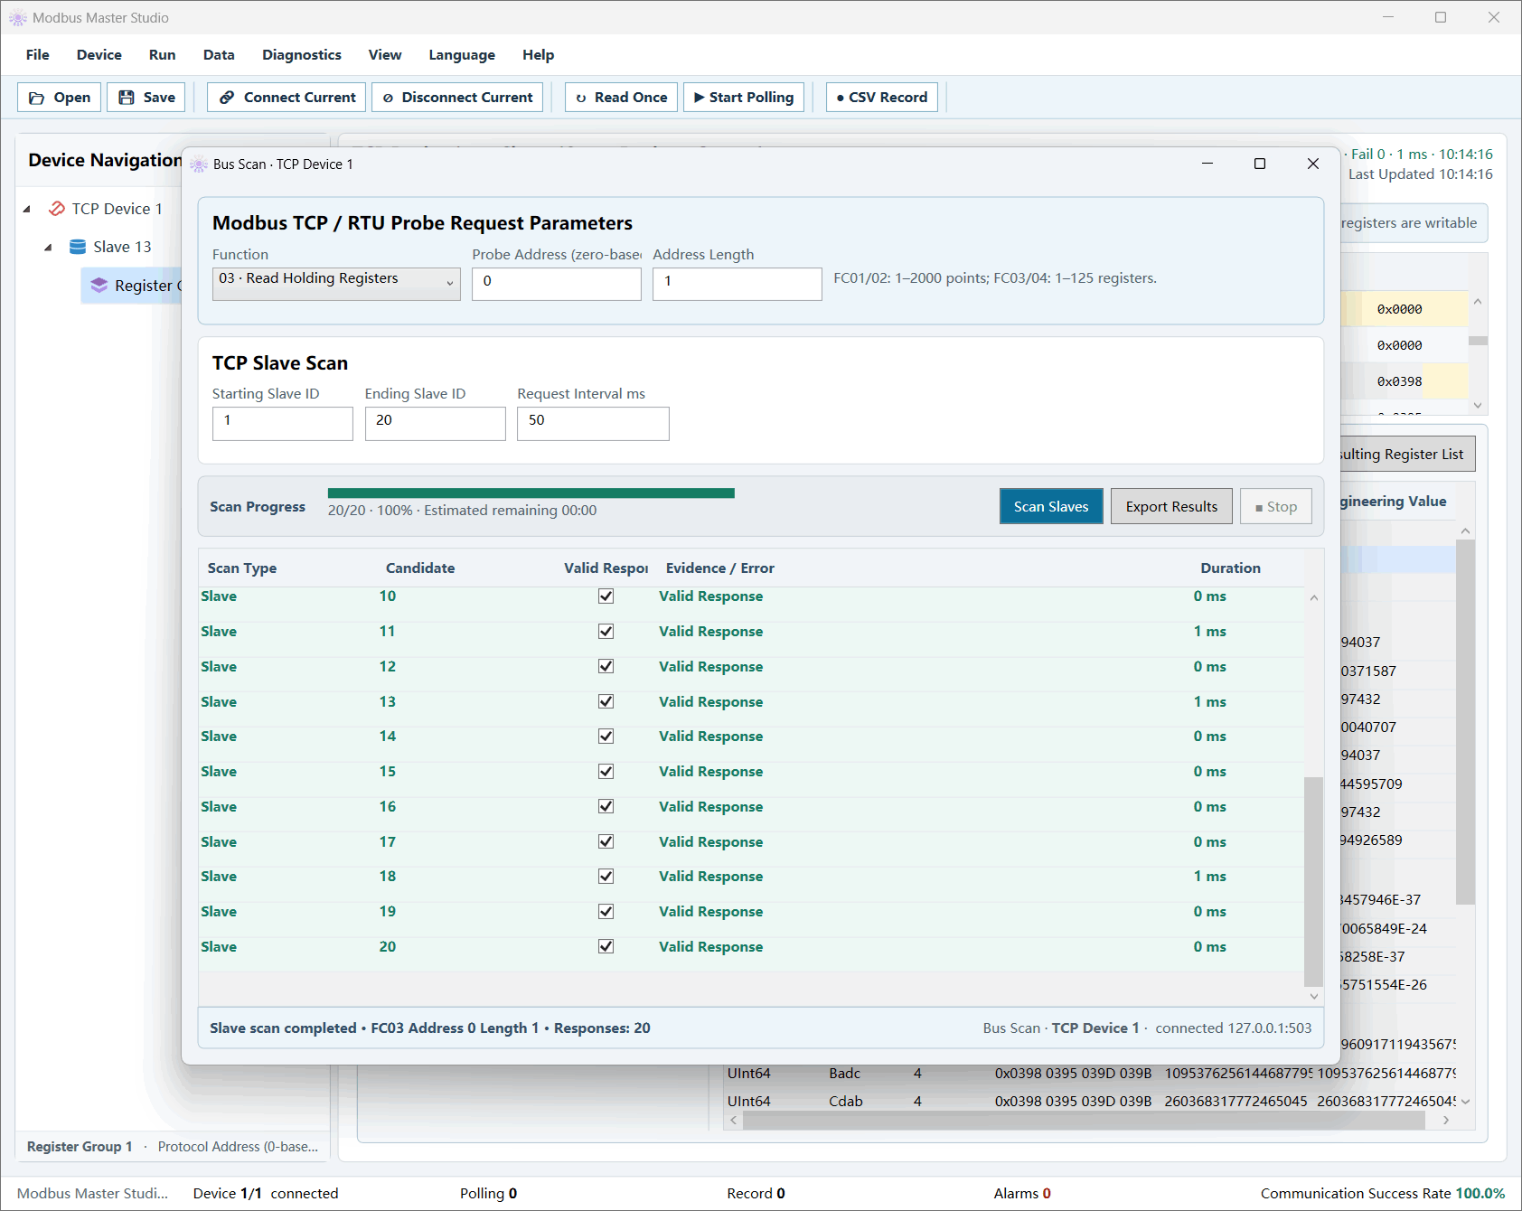This screenshot has width=1522, height=1211.
Task: Click the Read Once refresh icon
Action: (581, 98)
